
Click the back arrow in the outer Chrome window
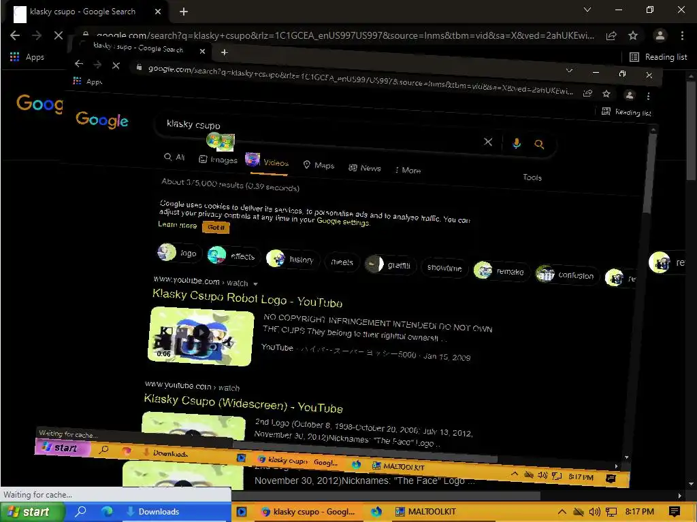tap(15, 35)
